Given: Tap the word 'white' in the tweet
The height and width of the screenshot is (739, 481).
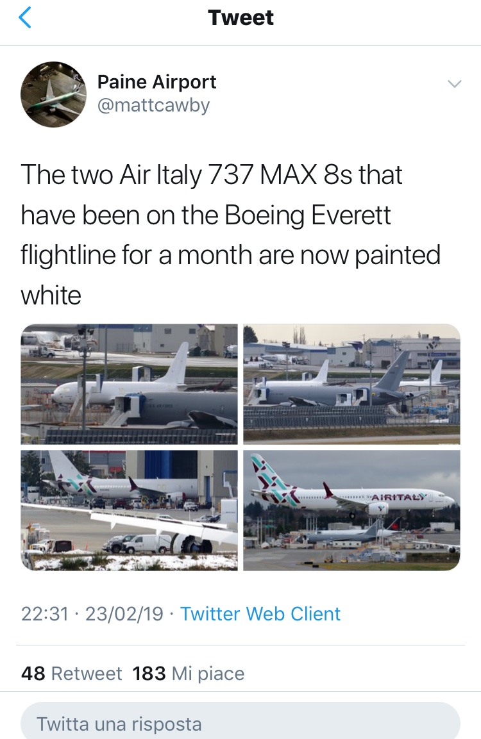Looking at the screenshot, I should pos(51,295).
